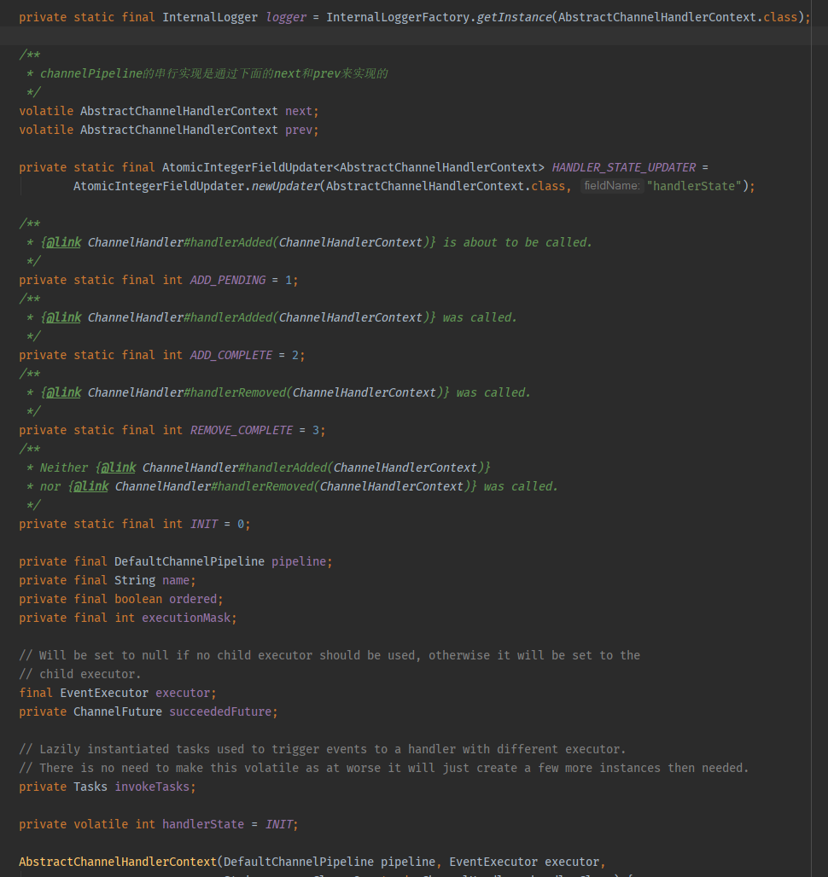This screenshot has height=877, width=828.
Task: Click the volatile next field
Action: click(299, 111)
